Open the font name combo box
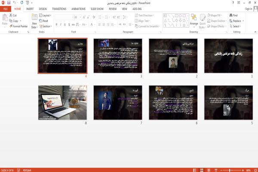Viewport: 258px width, 172px height. [64, 17]
